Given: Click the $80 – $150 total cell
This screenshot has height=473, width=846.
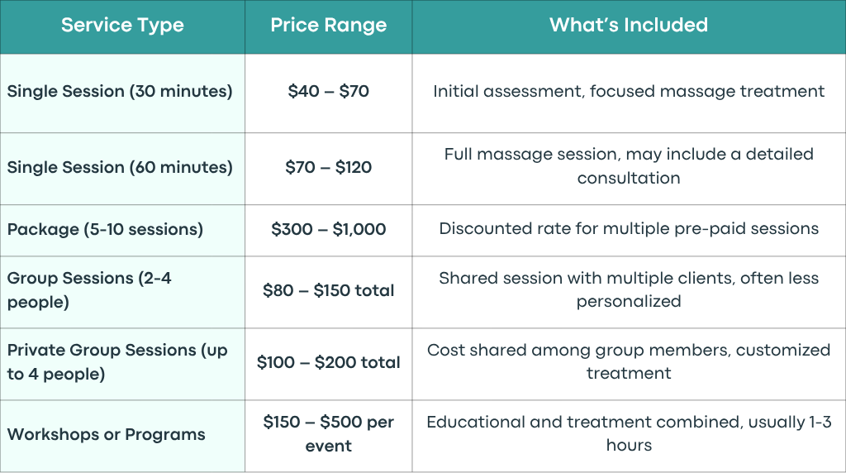Looking at the screenshot, I should click(x=329, y=292).
